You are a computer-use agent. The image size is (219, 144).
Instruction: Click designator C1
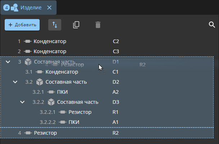pos(115,72)
